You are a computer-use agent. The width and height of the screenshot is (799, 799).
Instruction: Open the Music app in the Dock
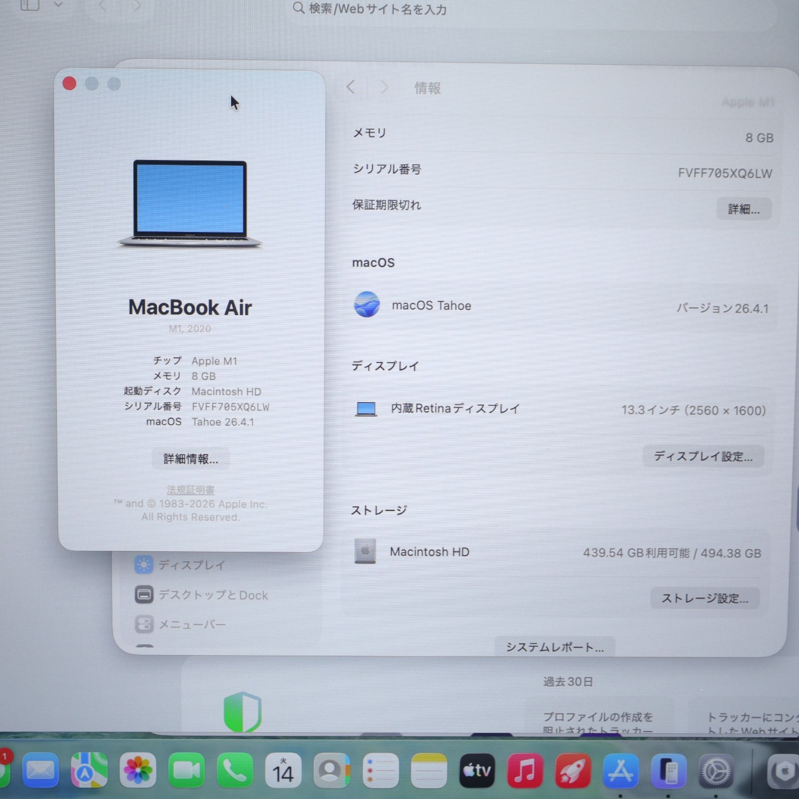(525, 771)
